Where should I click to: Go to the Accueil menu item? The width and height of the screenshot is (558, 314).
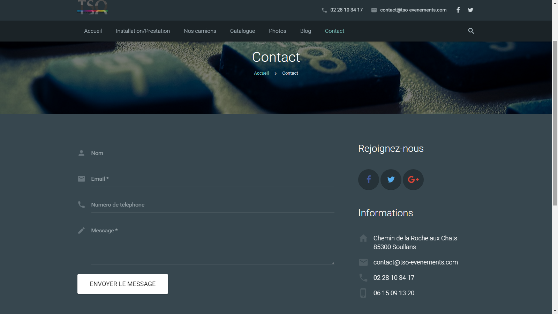[x=93, y=31]
